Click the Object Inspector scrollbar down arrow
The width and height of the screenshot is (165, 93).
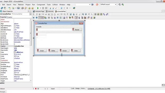[x=31, y=81]
